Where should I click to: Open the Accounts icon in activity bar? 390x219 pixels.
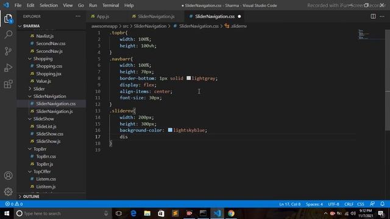pyautogui.click(x=8, y=176)
